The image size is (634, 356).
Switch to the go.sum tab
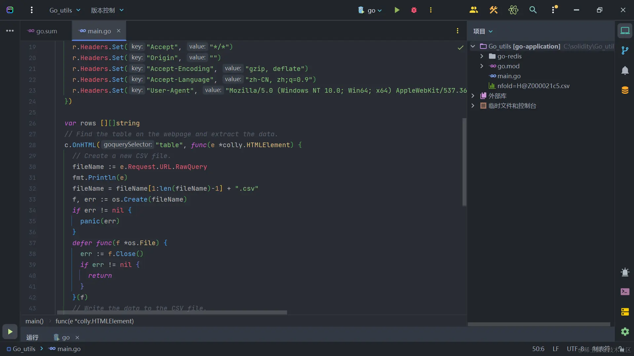pos(43,31)
